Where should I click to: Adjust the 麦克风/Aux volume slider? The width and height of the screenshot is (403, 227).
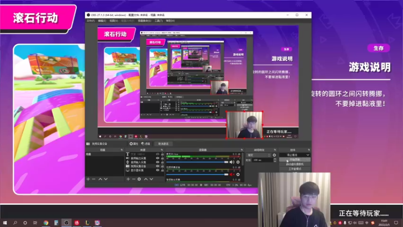pos(197,162)
